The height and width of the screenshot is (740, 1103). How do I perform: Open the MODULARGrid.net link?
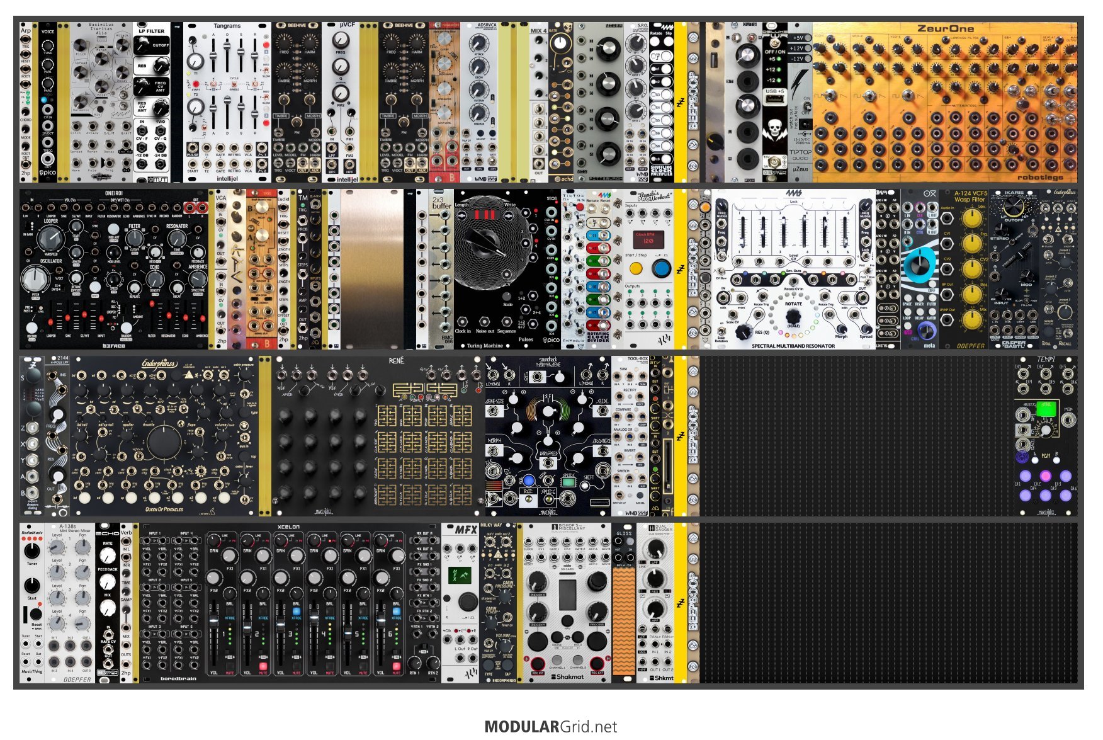(551, 726)
